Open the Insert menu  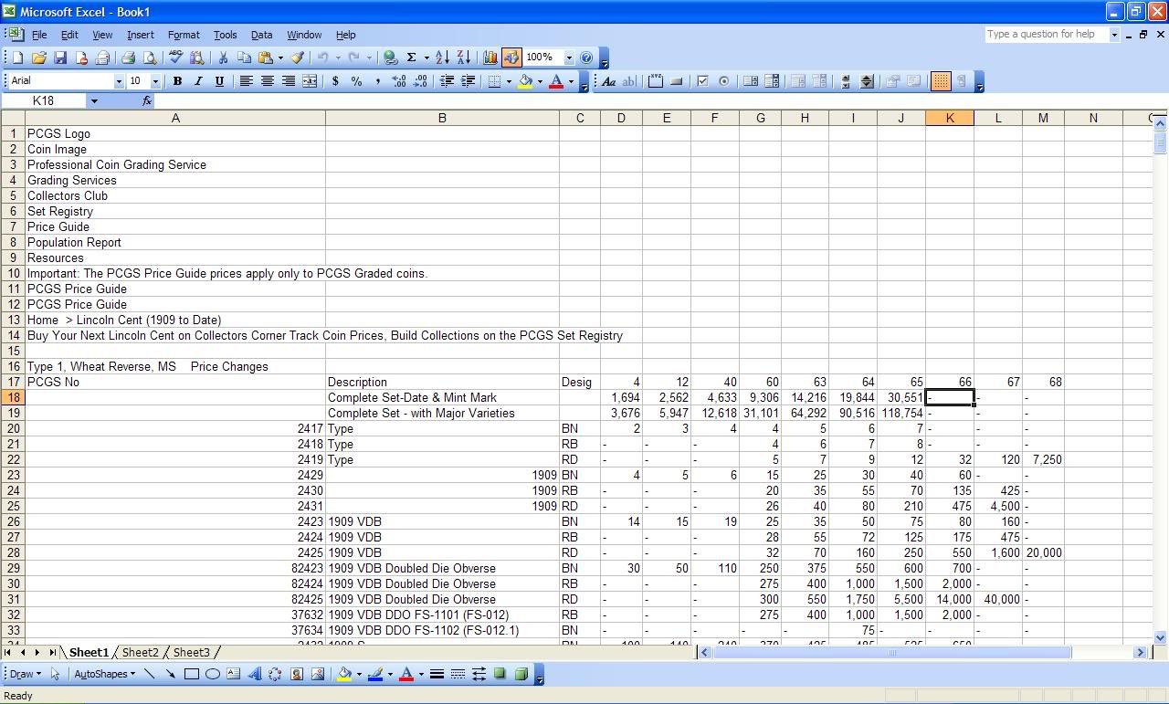point(140,35)
